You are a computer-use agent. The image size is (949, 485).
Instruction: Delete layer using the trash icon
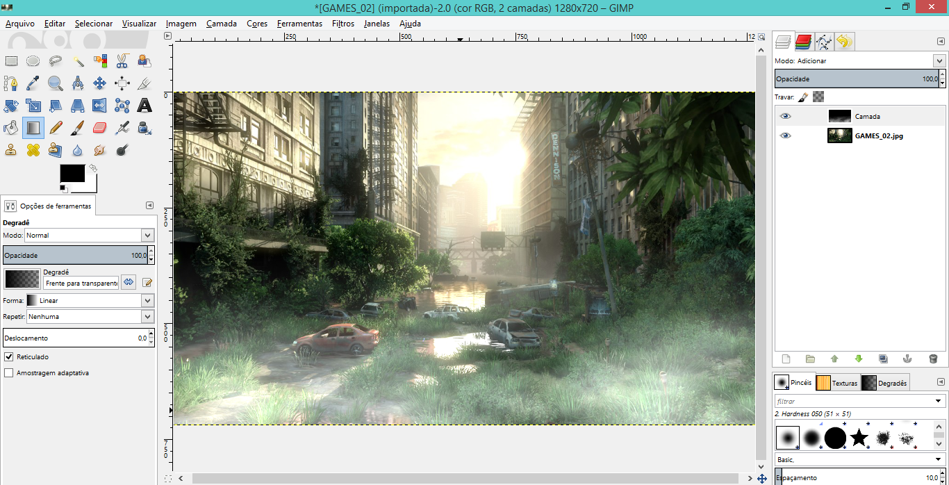point(933,359)
